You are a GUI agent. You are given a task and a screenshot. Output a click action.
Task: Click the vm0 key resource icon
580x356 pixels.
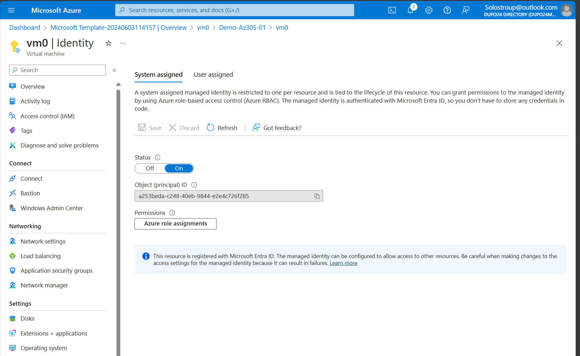[x=15, y=47]
